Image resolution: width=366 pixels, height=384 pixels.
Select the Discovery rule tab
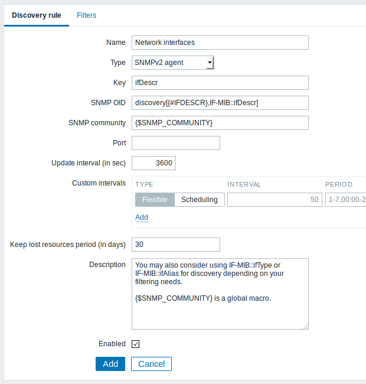[37, 15]
